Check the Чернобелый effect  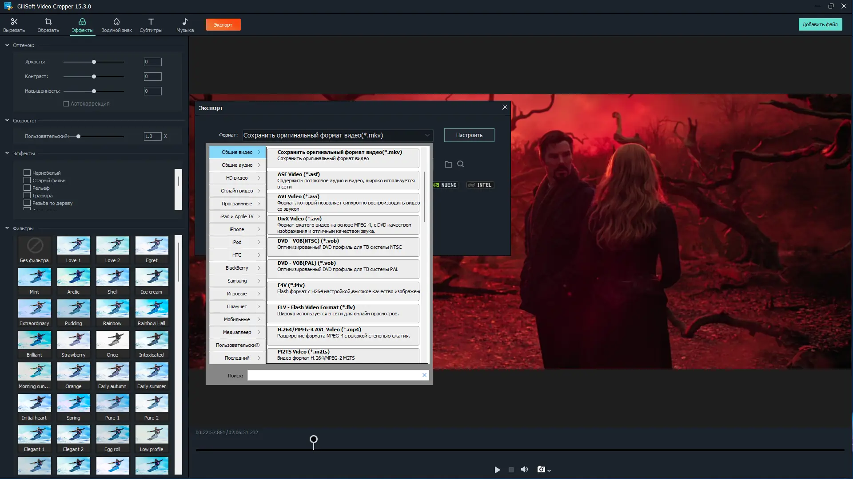27,173
